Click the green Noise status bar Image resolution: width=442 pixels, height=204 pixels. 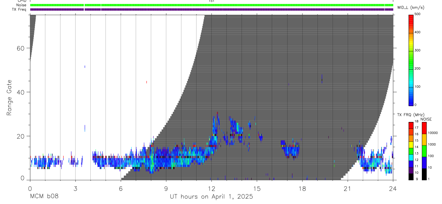212,5
